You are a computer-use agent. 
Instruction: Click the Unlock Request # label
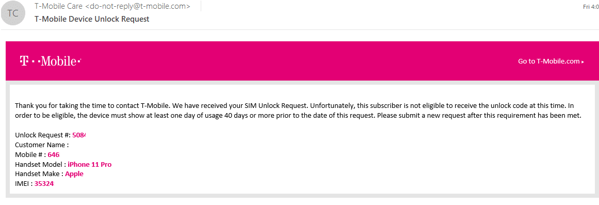[x=43, y=135]
